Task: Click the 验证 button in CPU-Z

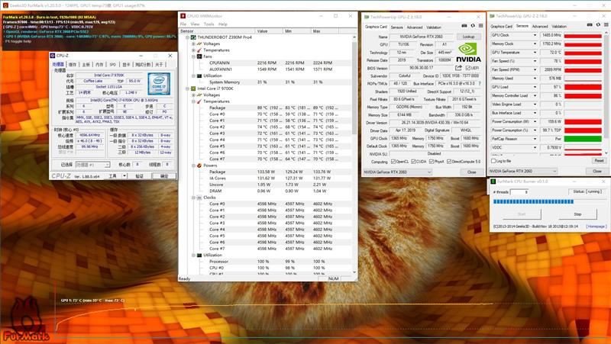Action: click(139, 176)
